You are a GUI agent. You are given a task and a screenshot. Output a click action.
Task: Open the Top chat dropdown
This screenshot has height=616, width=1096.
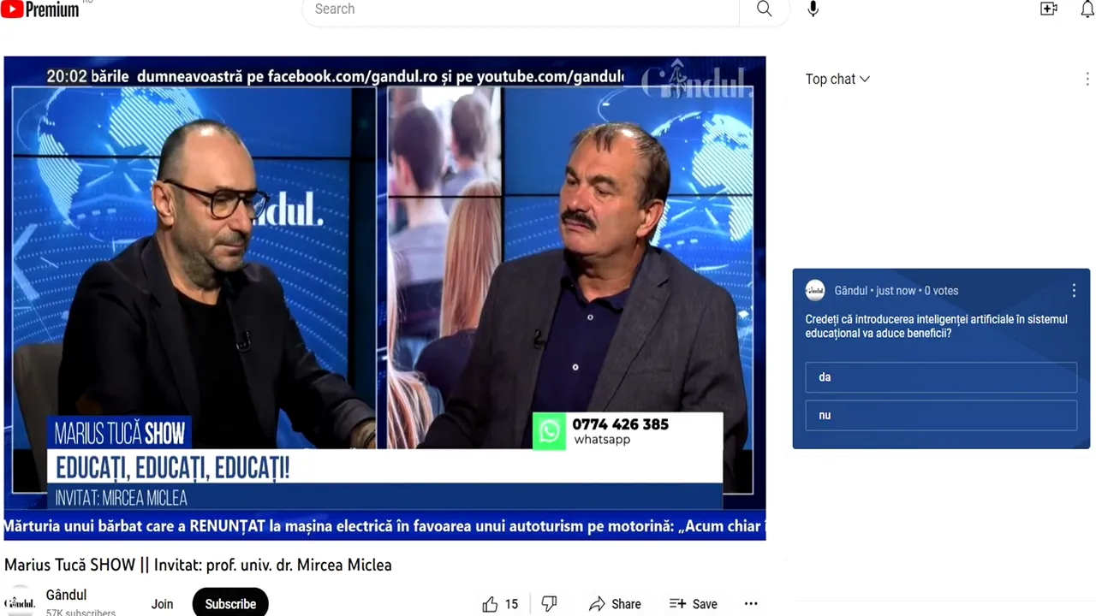coord(837,79)
